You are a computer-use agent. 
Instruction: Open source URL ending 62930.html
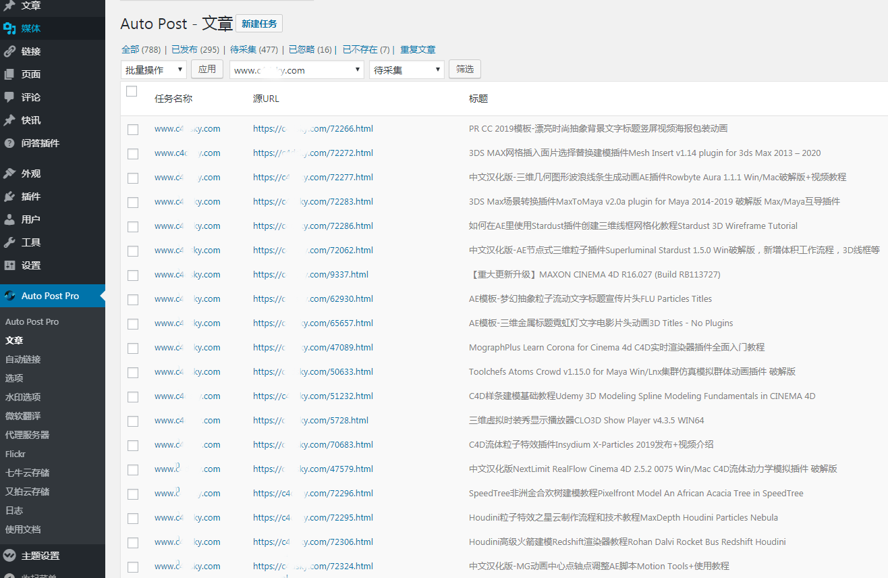[x=313, y=298]
